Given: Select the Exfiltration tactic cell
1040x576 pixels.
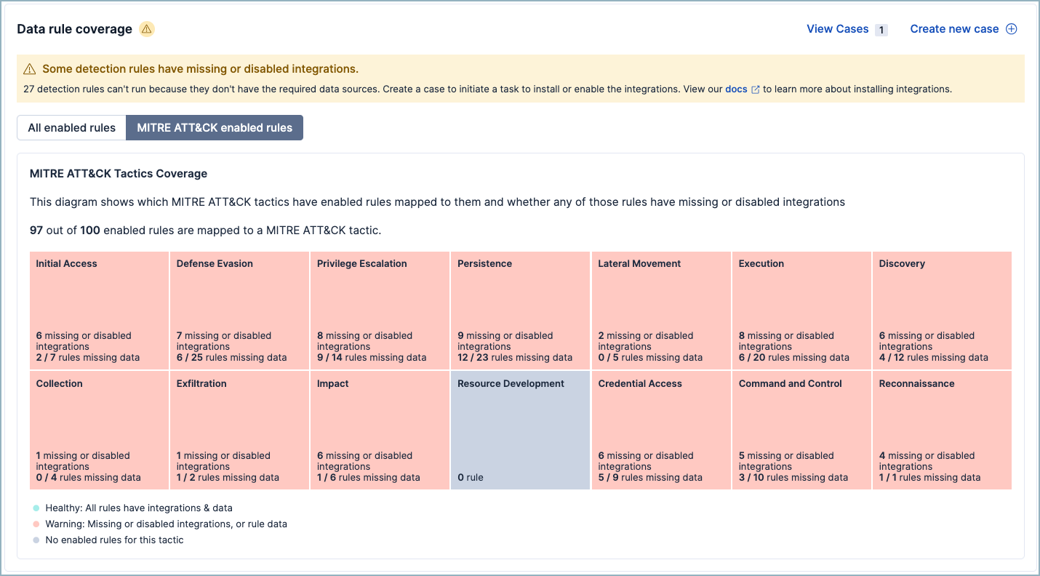Looking at the screenshot, I should click(239, 429).
